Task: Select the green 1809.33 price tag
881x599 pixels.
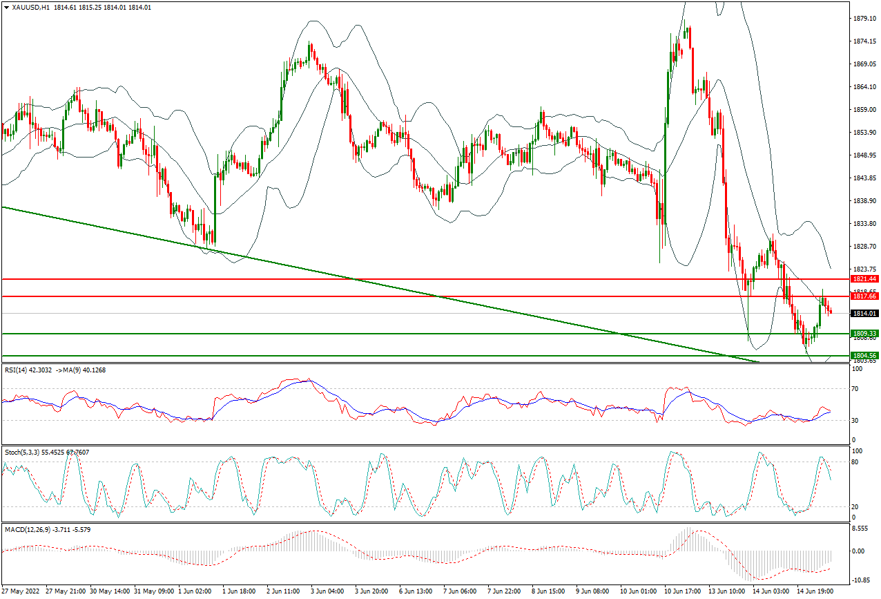Action: click(865, 333)
